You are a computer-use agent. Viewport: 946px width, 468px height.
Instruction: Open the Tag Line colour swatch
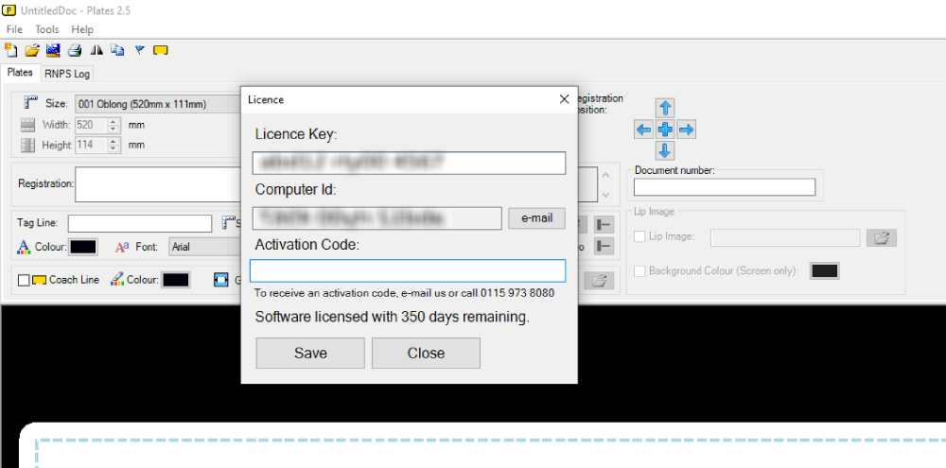coord(83,247)
